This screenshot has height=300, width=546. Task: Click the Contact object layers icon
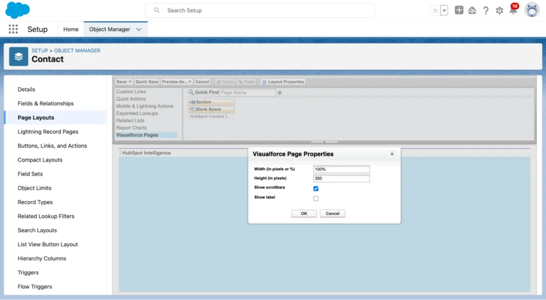19,56
